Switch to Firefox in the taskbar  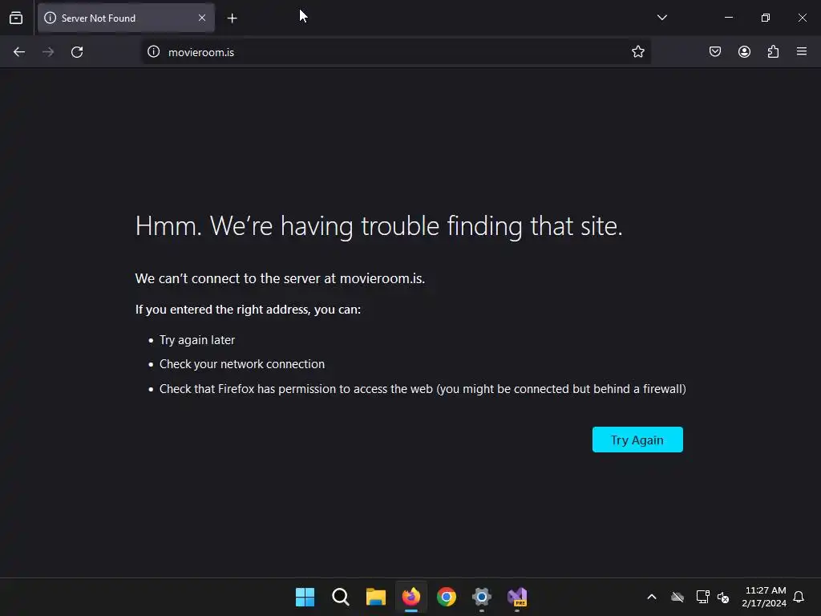pos(411,597)
